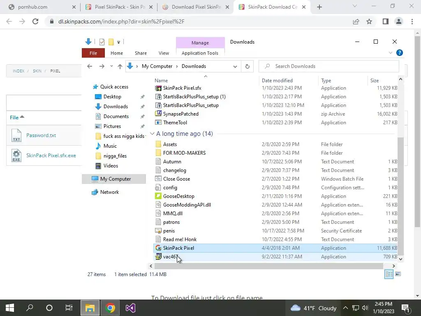Viewport: 421px width, 316px height.
Task: Open Explorer help question mark icon
Action: coord(400,53)
